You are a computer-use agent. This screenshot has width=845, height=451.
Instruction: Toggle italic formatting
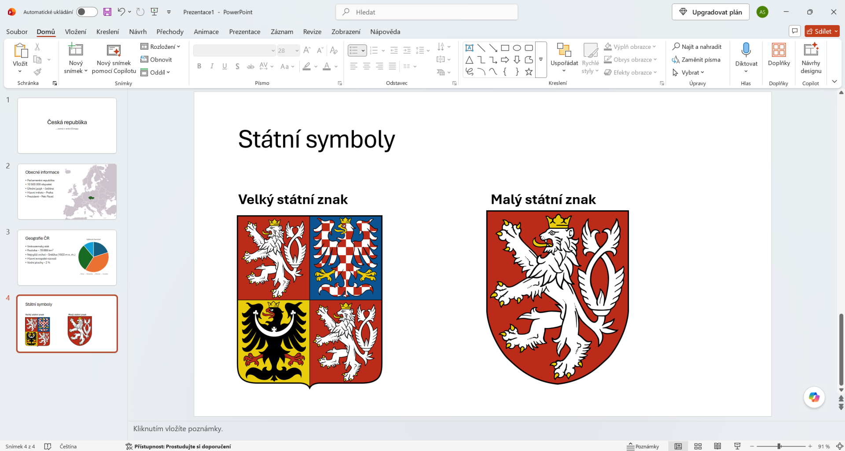pyautogui.click(x=212, y=66)
